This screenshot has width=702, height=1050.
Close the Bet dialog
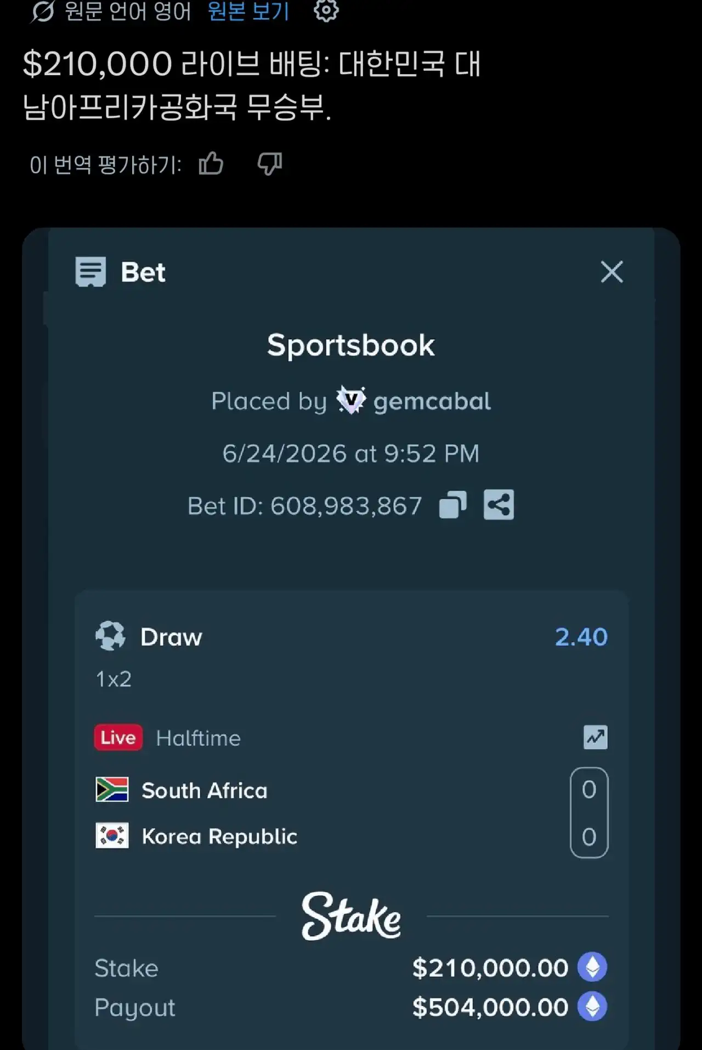click(x=612, y=272)
